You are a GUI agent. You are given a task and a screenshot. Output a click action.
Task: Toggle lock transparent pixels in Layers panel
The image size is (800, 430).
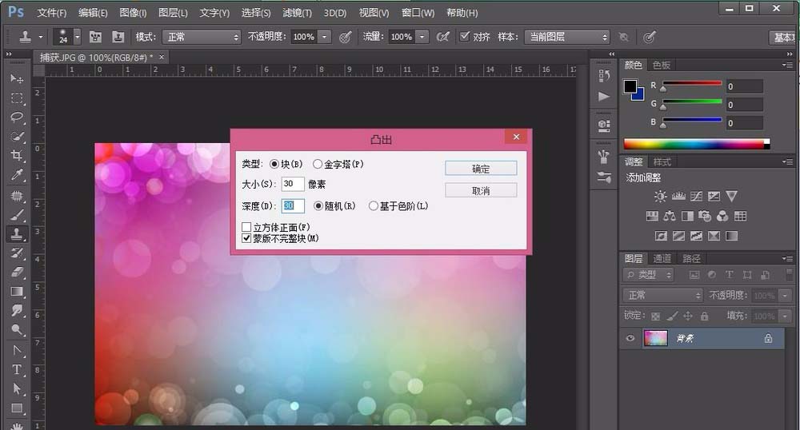(x=656, y=317)
